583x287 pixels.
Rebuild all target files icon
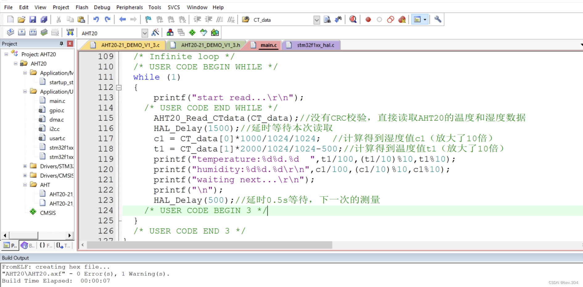click(x=33, y=32)
